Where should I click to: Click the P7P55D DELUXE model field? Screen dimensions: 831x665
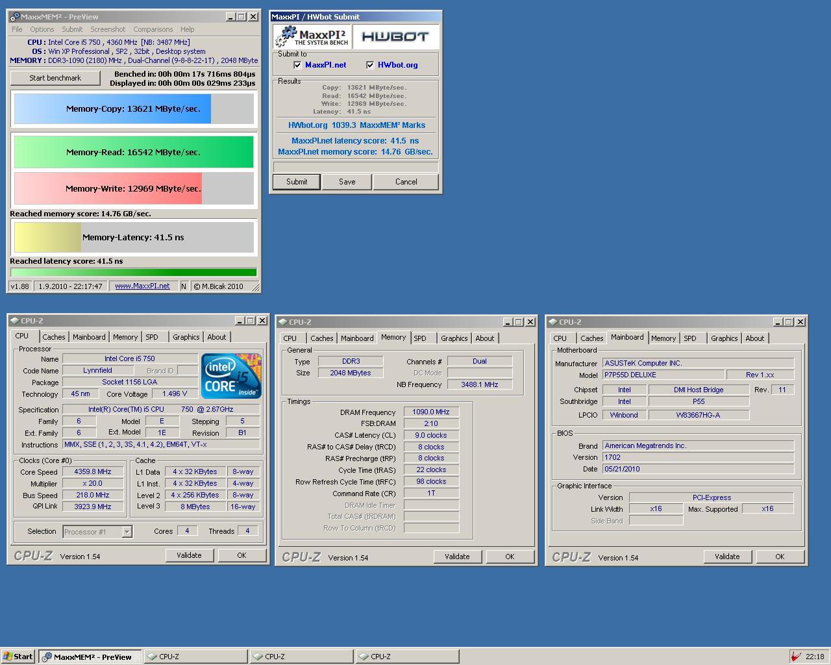[664, 375]
